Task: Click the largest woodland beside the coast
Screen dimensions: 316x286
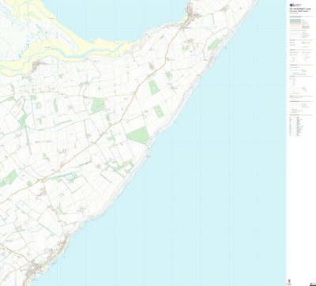Action: click(138, 135)
